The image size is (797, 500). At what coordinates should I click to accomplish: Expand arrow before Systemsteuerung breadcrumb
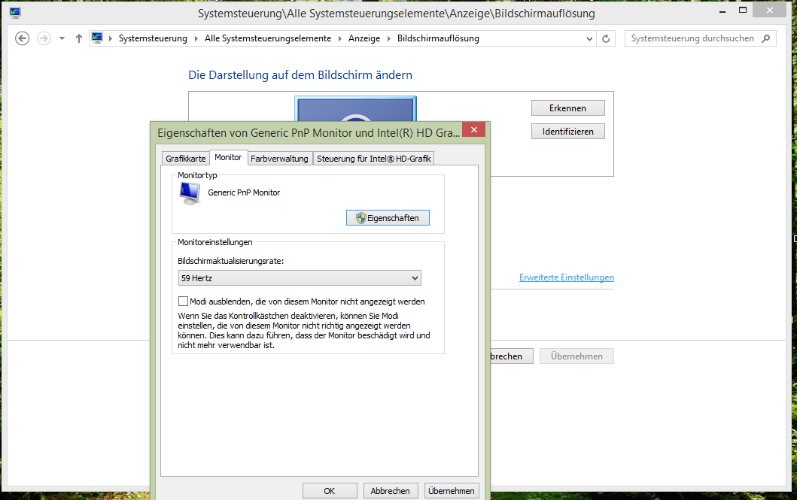click(x=111, y=38)
